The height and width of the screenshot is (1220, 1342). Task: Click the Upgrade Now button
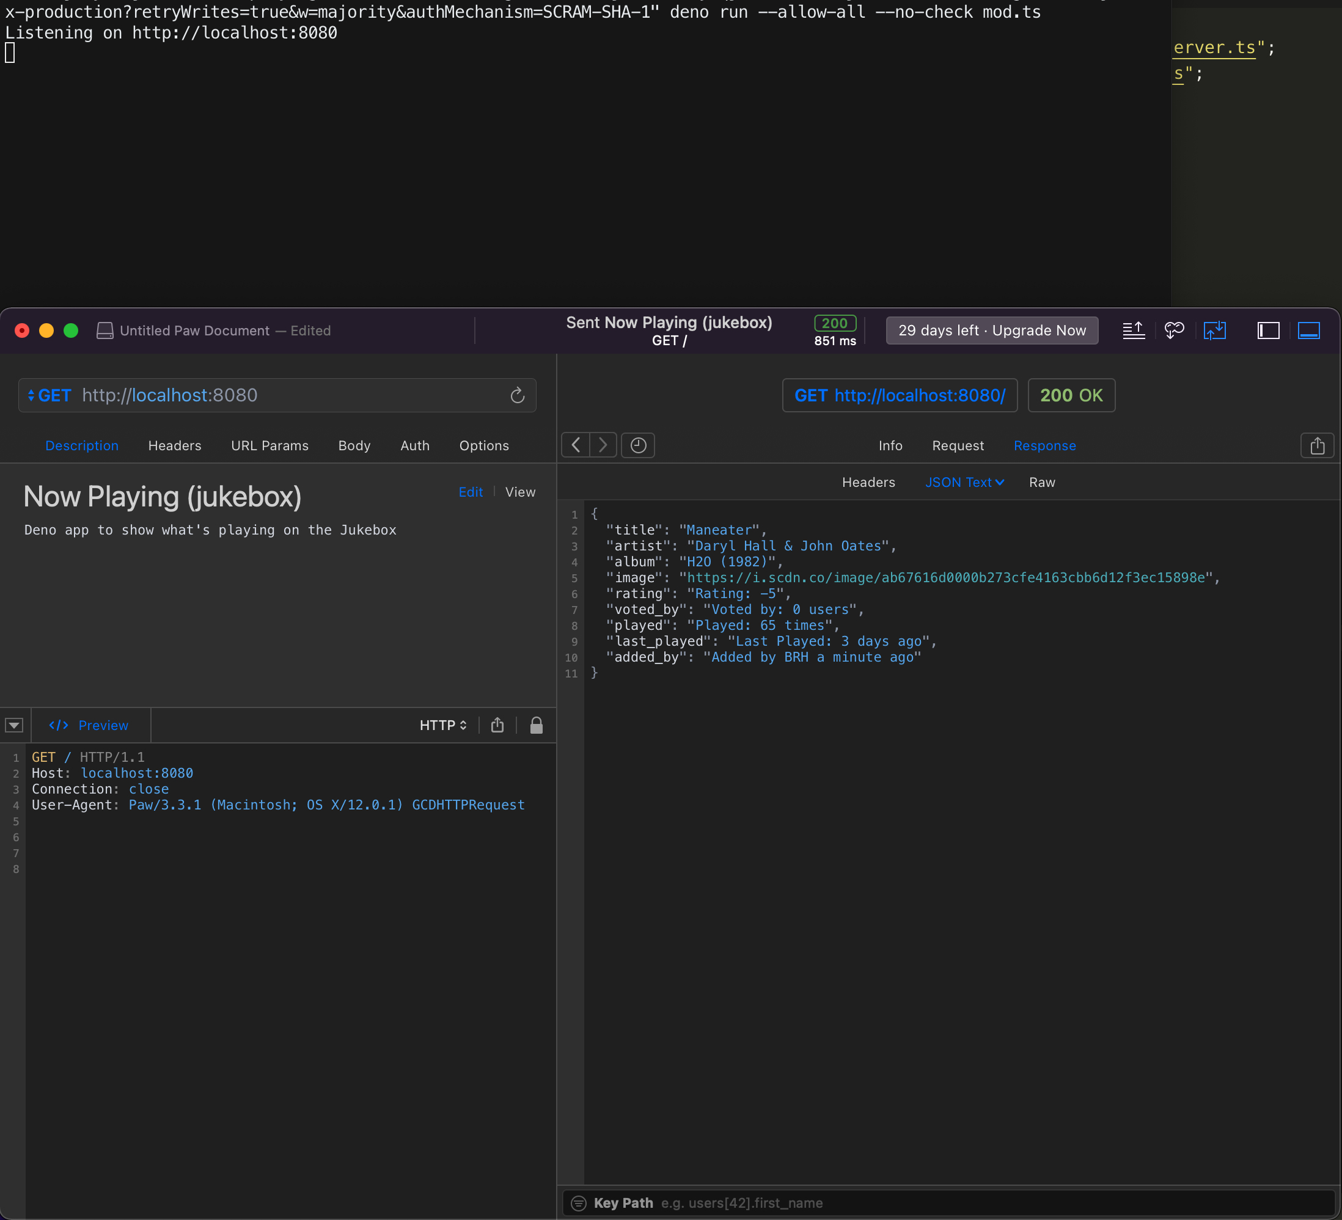[991, 330]
